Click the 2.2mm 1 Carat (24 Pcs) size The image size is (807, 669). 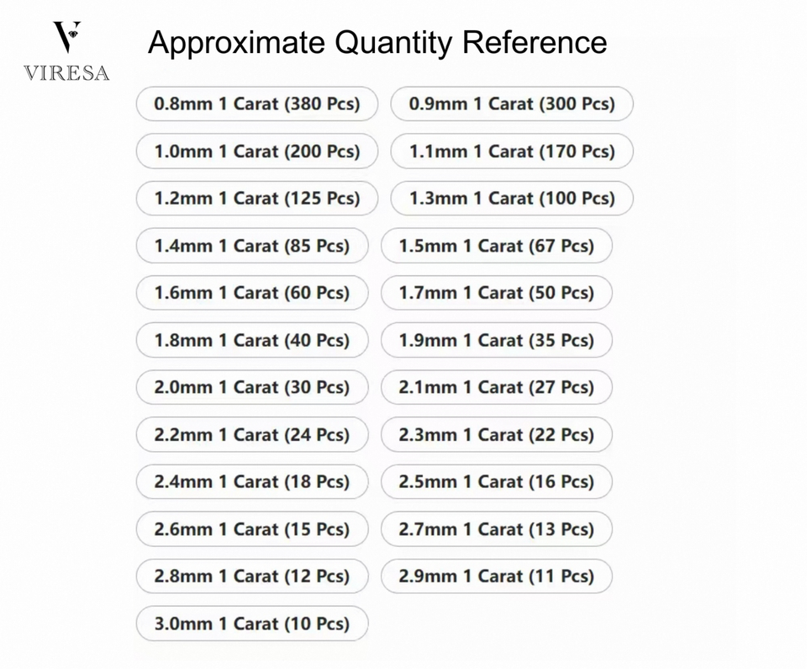[x=251, y=435]
